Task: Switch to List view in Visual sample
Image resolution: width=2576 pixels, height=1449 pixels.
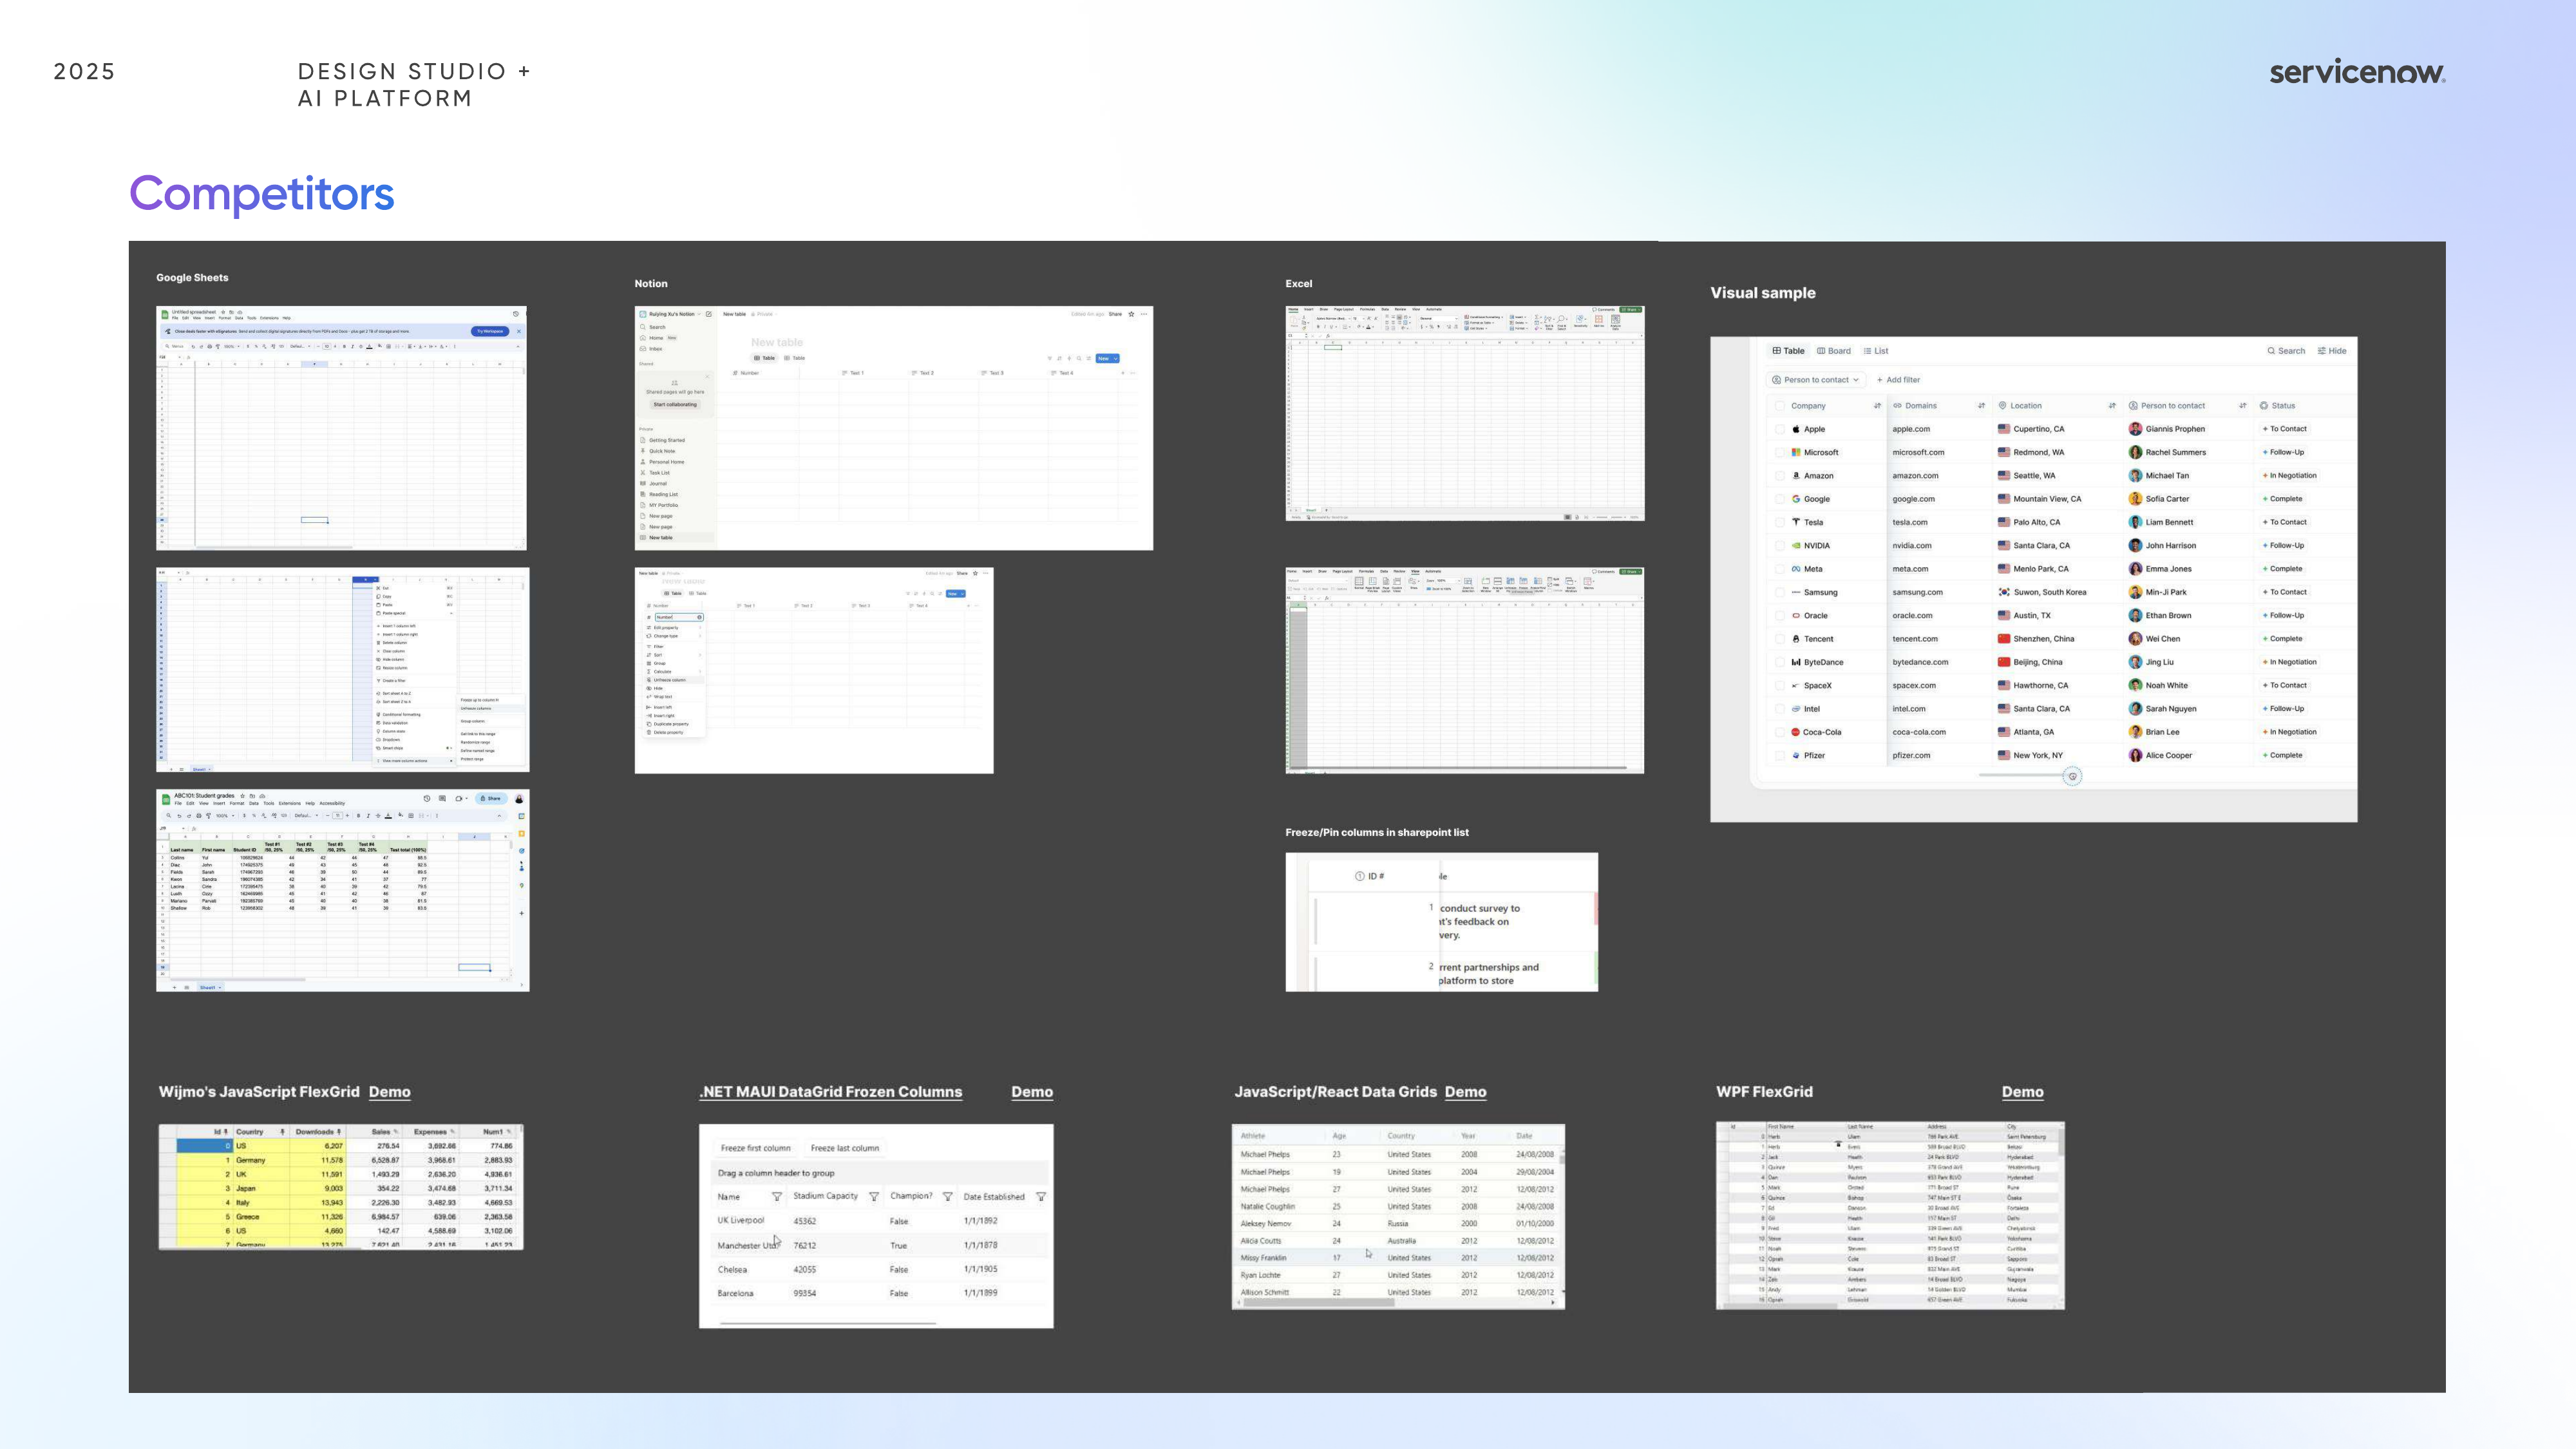Action: 1875,351
